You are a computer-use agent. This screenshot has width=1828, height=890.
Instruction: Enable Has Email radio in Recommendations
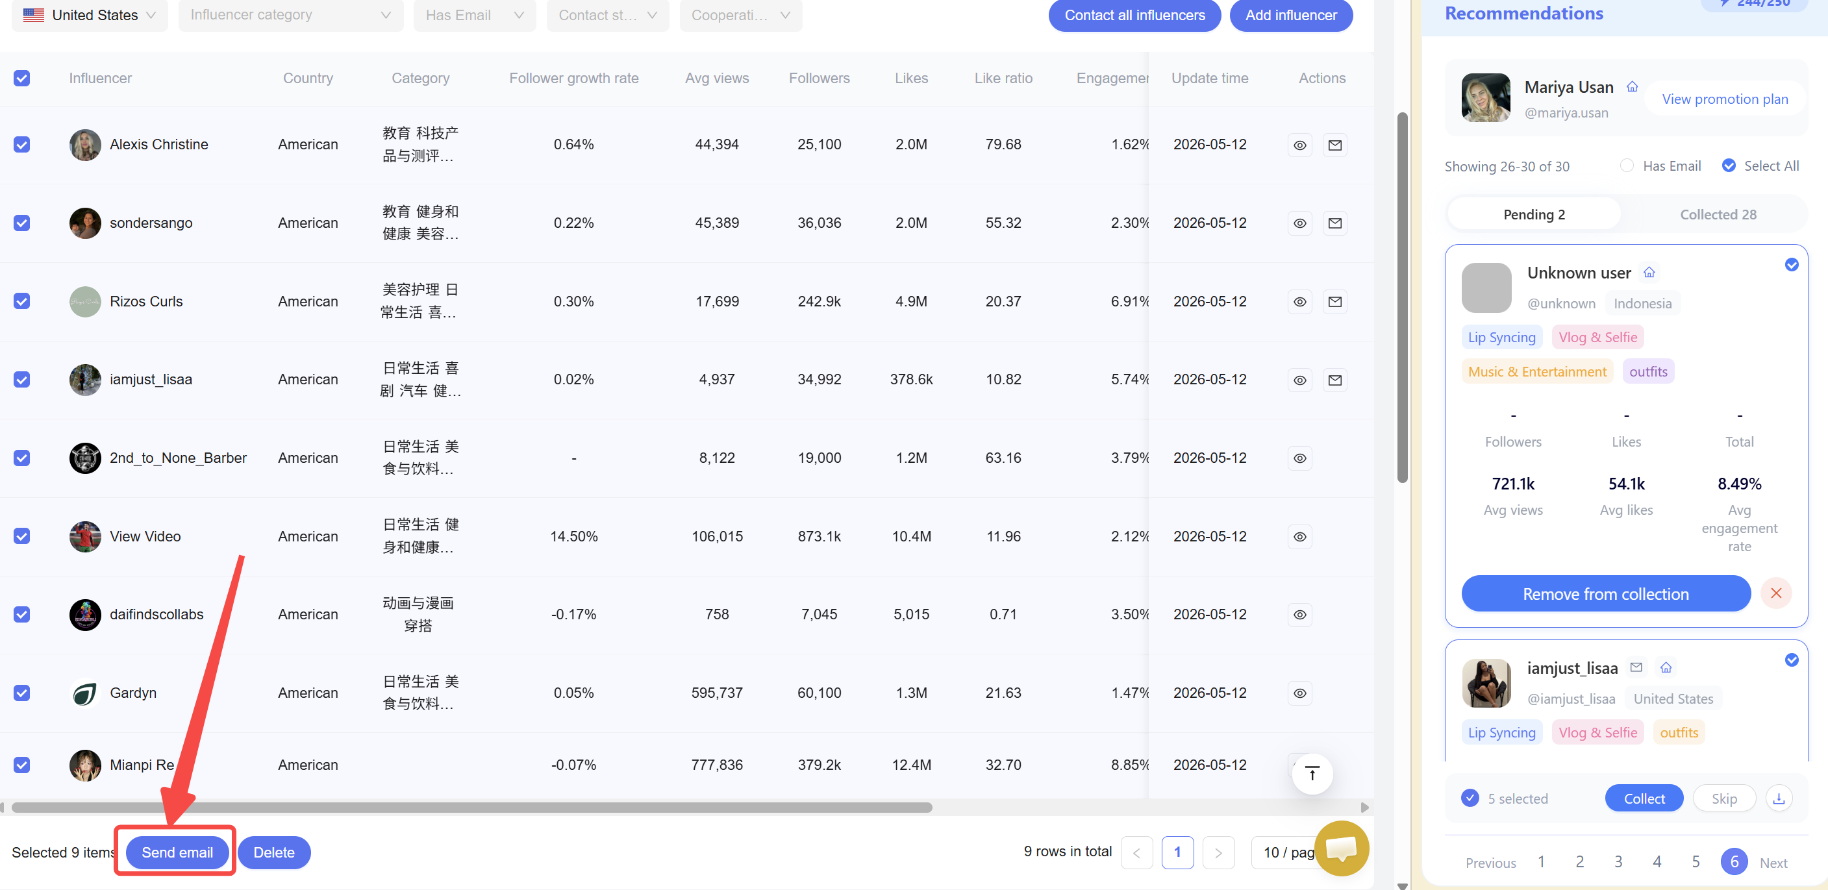pyautogui.click(x=1627, y=166)
